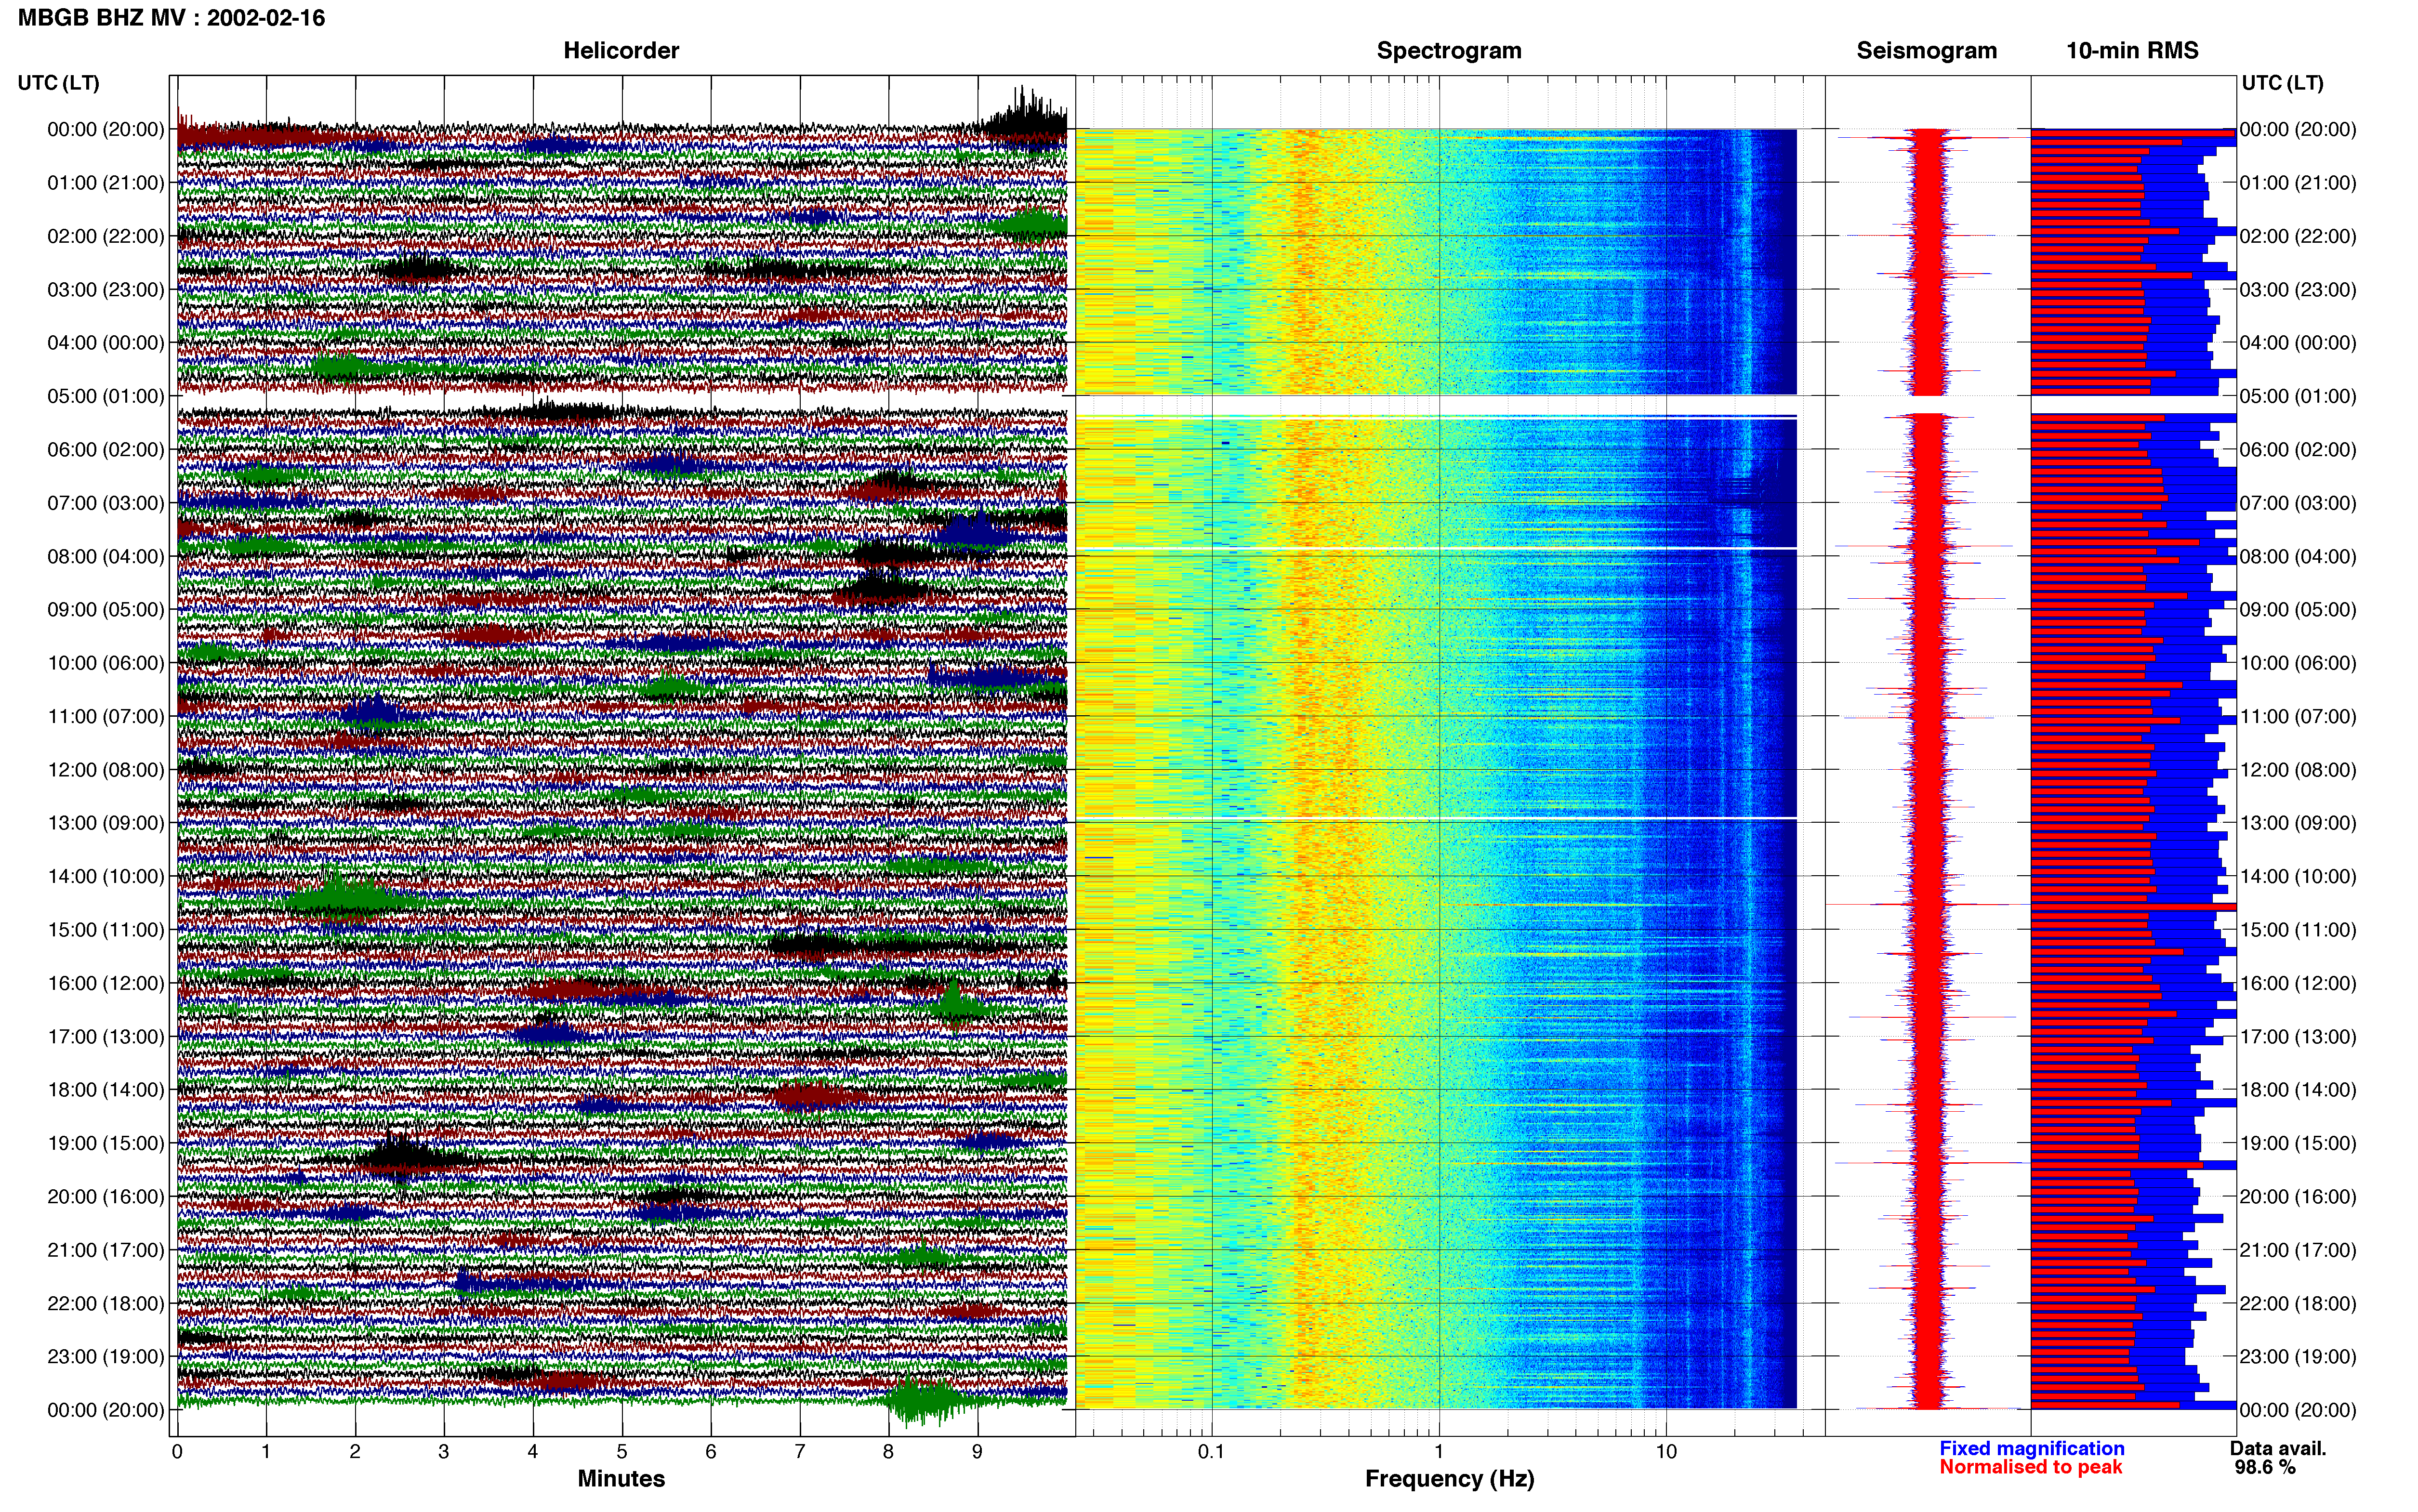Image resolution: width=2418 pixels, height=1512 pixels.
Task: Click the Frequency (Hz) axis label
Action: pos(1449,1479)
